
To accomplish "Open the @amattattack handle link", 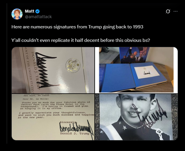I will (x=38, y=17).
